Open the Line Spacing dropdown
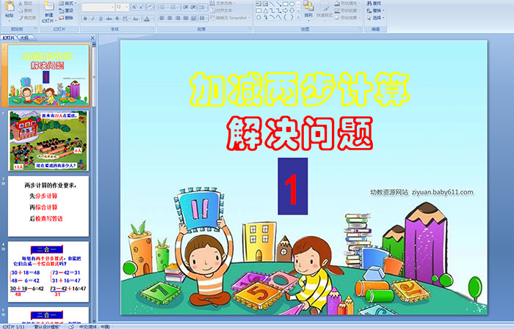This screenshot has height=329, width=514. [203, 7]
